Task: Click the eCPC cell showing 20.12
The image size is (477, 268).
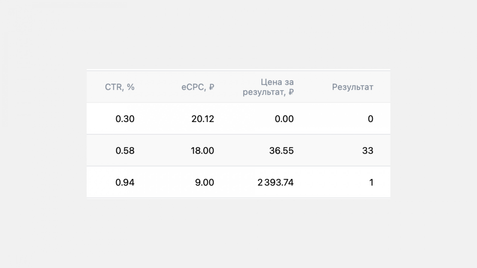Action: point(203,119)
